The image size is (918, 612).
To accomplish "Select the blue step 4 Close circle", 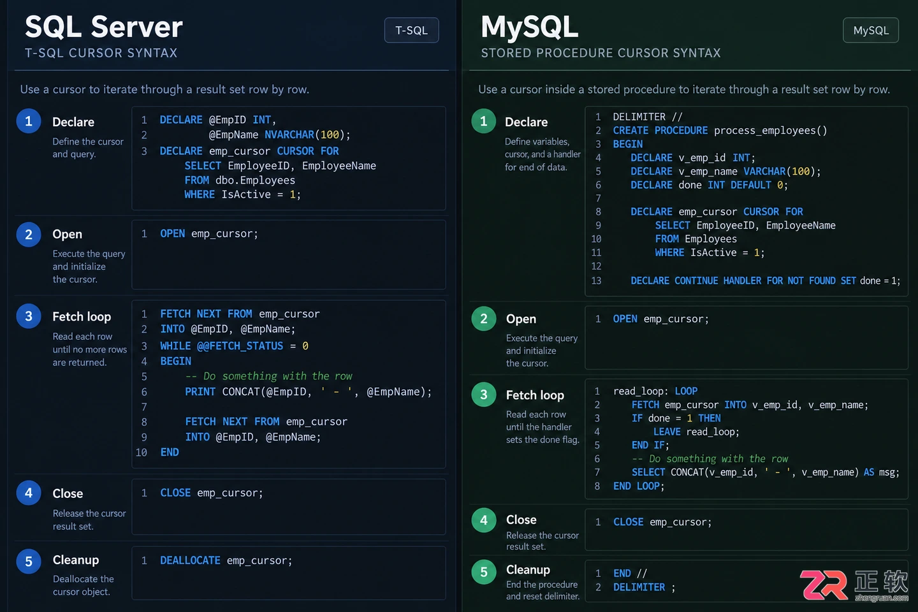I will pos(29,493).
